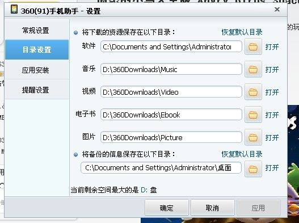Viewport: 299px width, 223px height.
Task: Click 打开 link for 电子书 directory
Action: tap(272, 115)
